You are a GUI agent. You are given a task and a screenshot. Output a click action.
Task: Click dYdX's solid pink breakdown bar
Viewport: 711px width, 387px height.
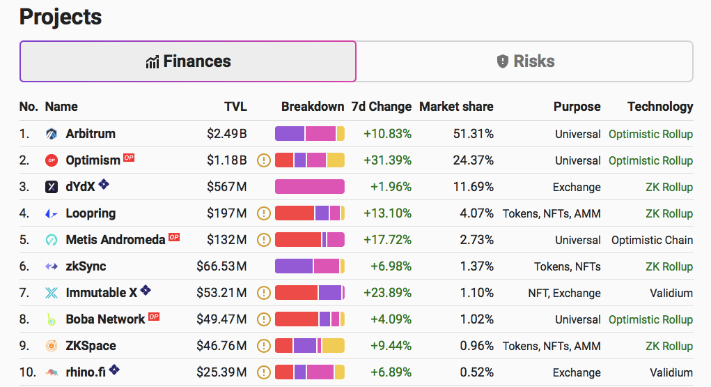pyautogui.click(x=310, y=187)
